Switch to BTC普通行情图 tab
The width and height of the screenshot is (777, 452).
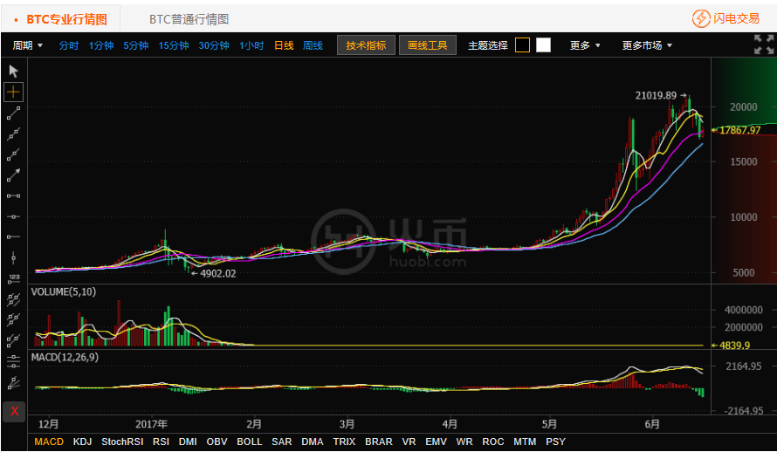pyautogui.click(x=189, y=18)
